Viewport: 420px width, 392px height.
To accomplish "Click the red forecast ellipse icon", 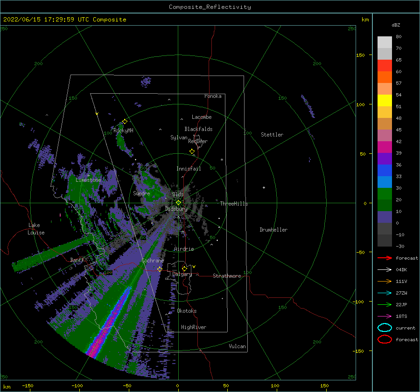I will point(385,339).
